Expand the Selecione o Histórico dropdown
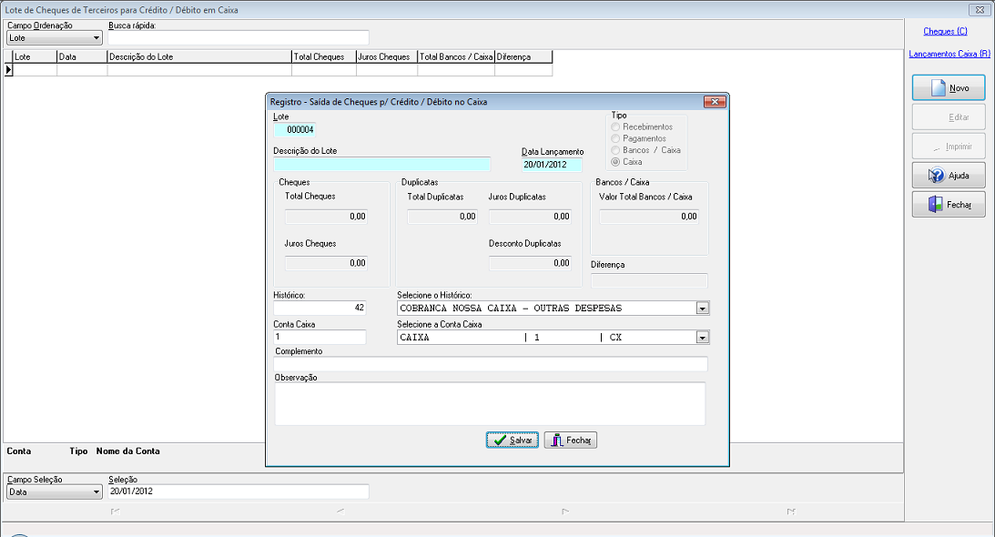The height and width of the screenshot is (537, 995). pyautogui.click(x=702, y=309)
